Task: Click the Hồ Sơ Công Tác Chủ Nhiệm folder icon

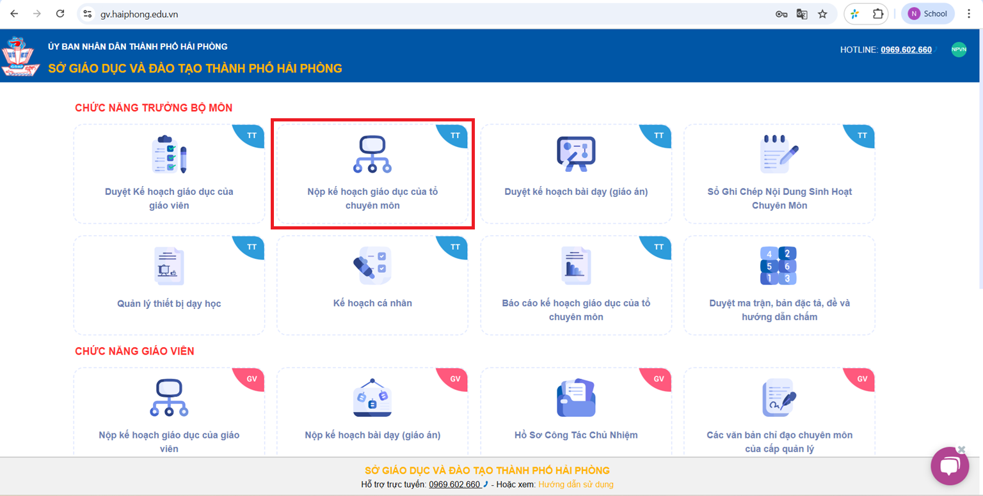Action: (576, 398)
